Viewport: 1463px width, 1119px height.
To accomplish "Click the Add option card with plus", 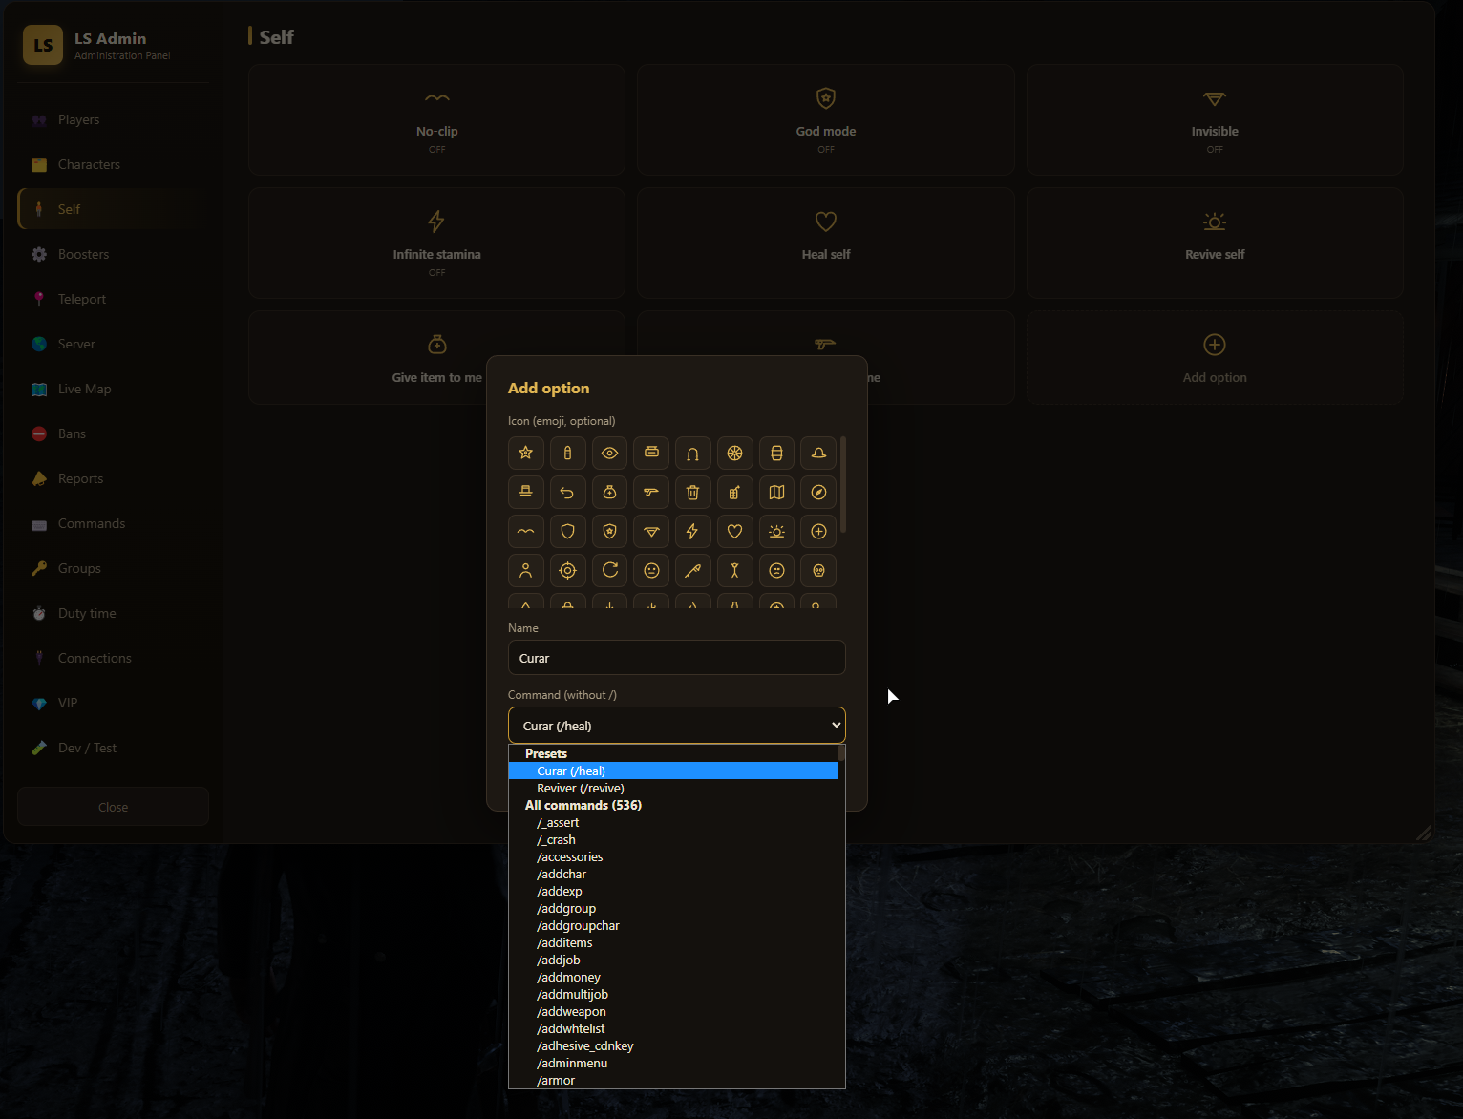I will (x=1215, y=357).
